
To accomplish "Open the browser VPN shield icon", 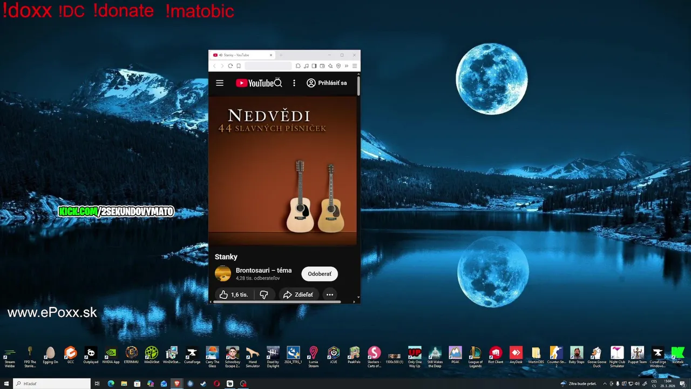I will tap(338, 66).
